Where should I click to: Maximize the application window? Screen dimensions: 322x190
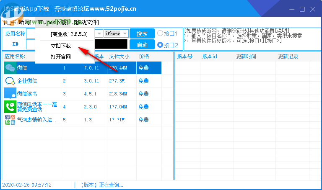[x=302, y=9]
